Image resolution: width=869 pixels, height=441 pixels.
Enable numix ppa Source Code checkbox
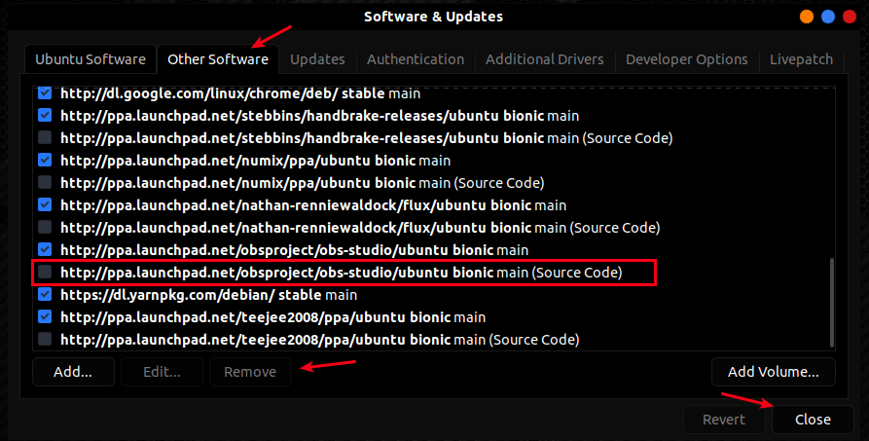[x=45, y=182]
